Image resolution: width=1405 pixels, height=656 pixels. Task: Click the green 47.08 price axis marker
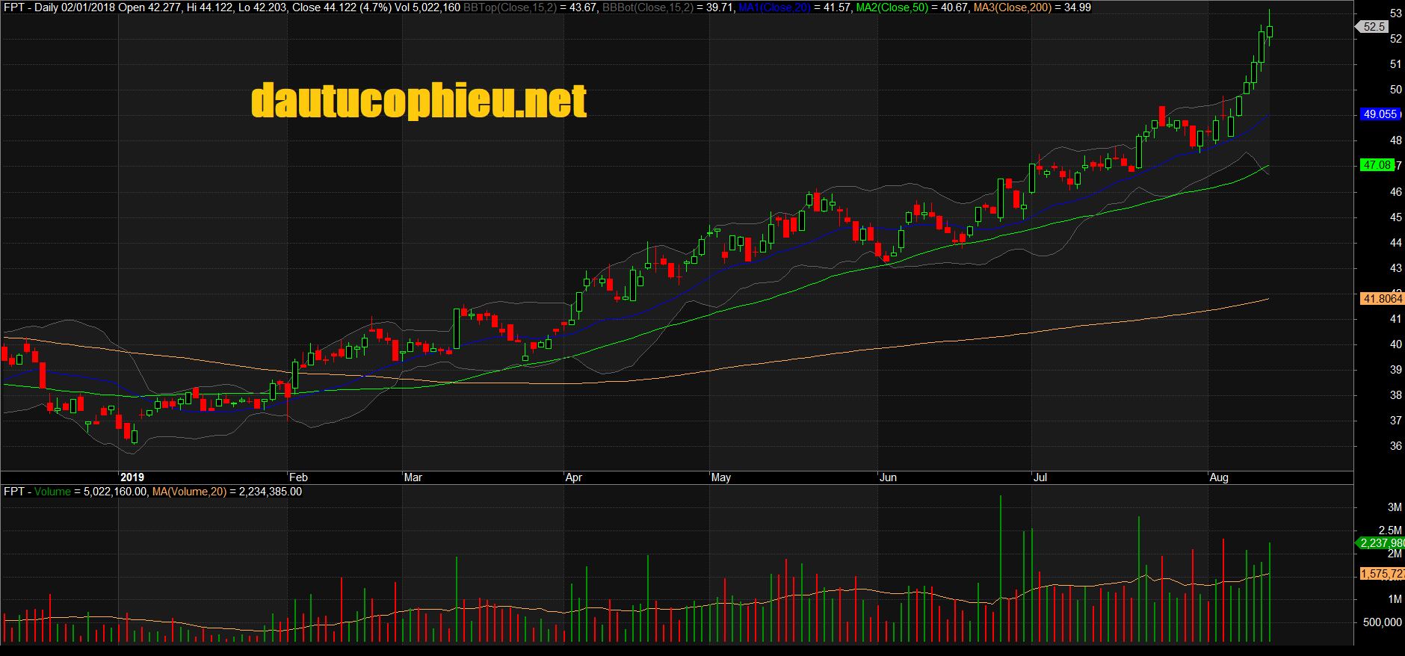(1377, 165)
